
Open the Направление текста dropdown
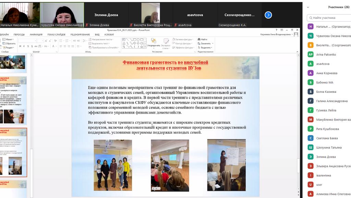101,40
